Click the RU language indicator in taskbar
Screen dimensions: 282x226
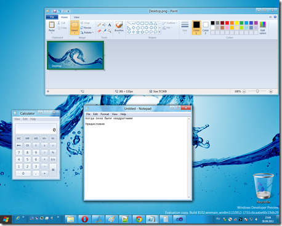click(218, 219)
